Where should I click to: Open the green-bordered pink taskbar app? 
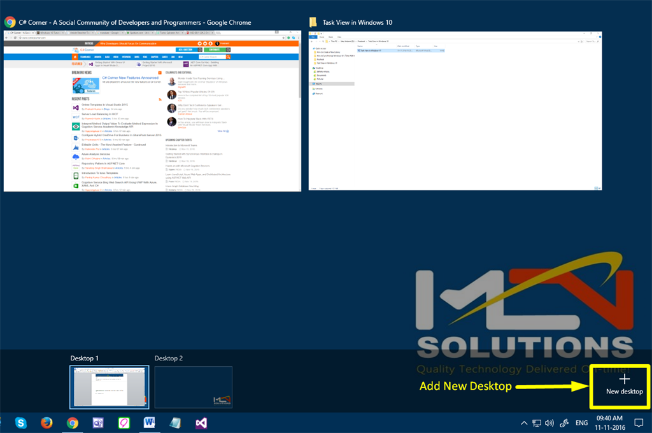pos(124,423)
